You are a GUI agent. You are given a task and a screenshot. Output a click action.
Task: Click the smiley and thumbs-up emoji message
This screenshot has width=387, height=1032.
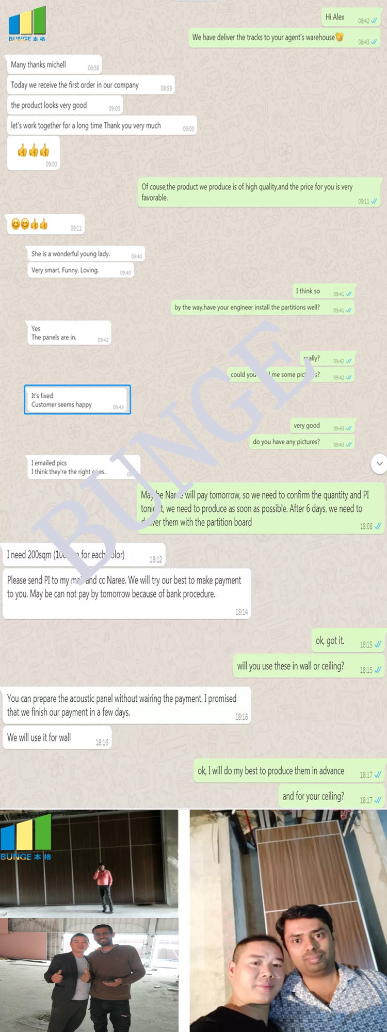44,224
